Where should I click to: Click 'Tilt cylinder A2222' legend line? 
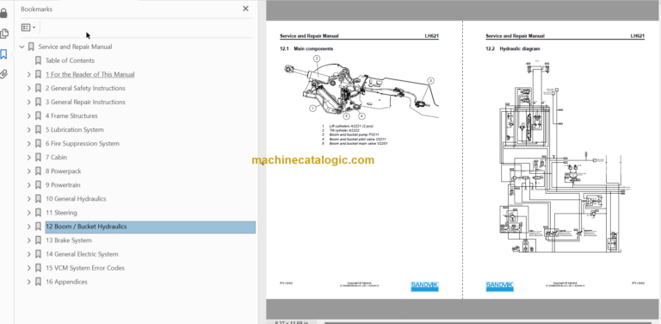coord(341,130)
